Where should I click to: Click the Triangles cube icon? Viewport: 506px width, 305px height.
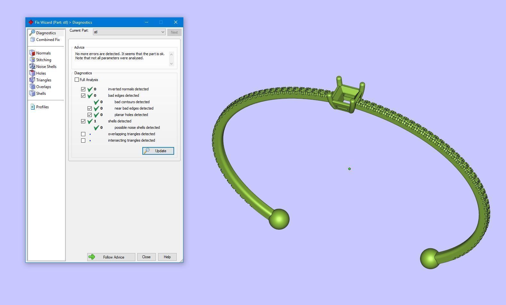32,80
